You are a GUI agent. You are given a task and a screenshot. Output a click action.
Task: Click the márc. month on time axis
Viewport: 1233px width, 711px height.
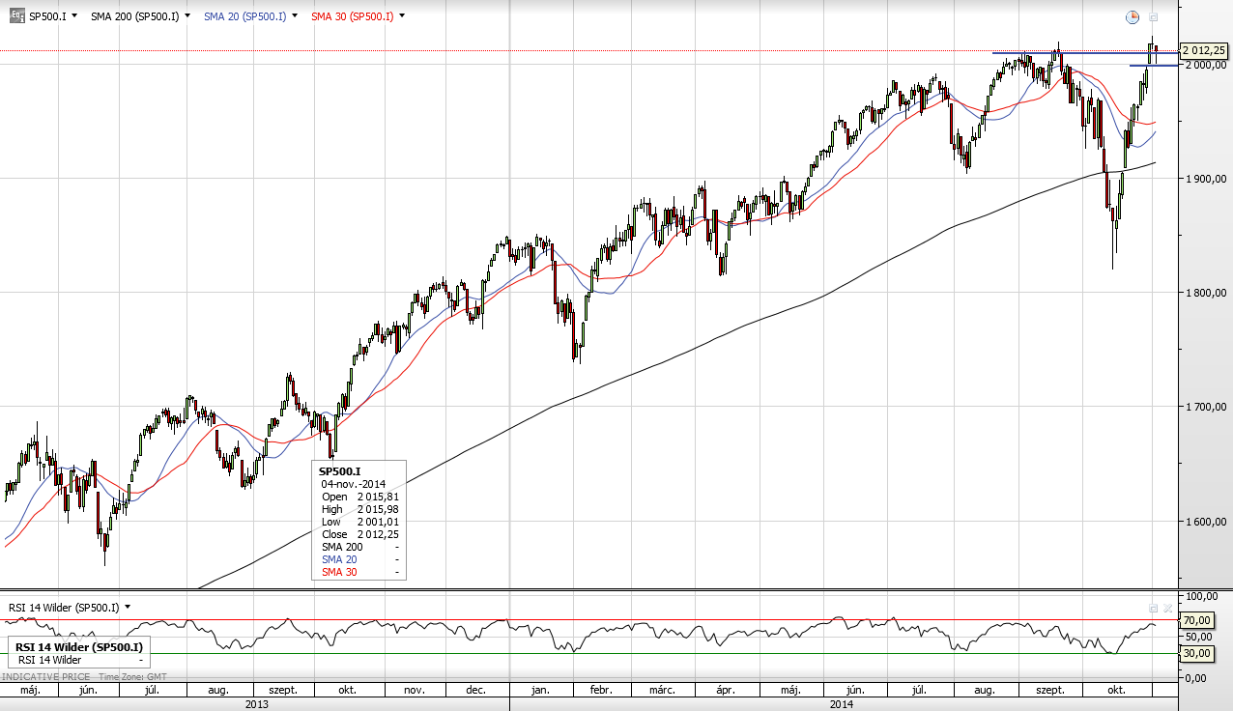pos(662,690)
